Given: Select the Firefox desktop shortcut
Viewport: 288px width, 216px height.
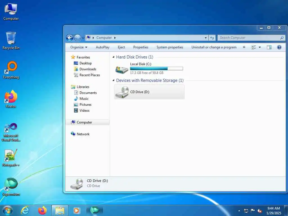Looking at the screenshot, I should pos(11,99).
